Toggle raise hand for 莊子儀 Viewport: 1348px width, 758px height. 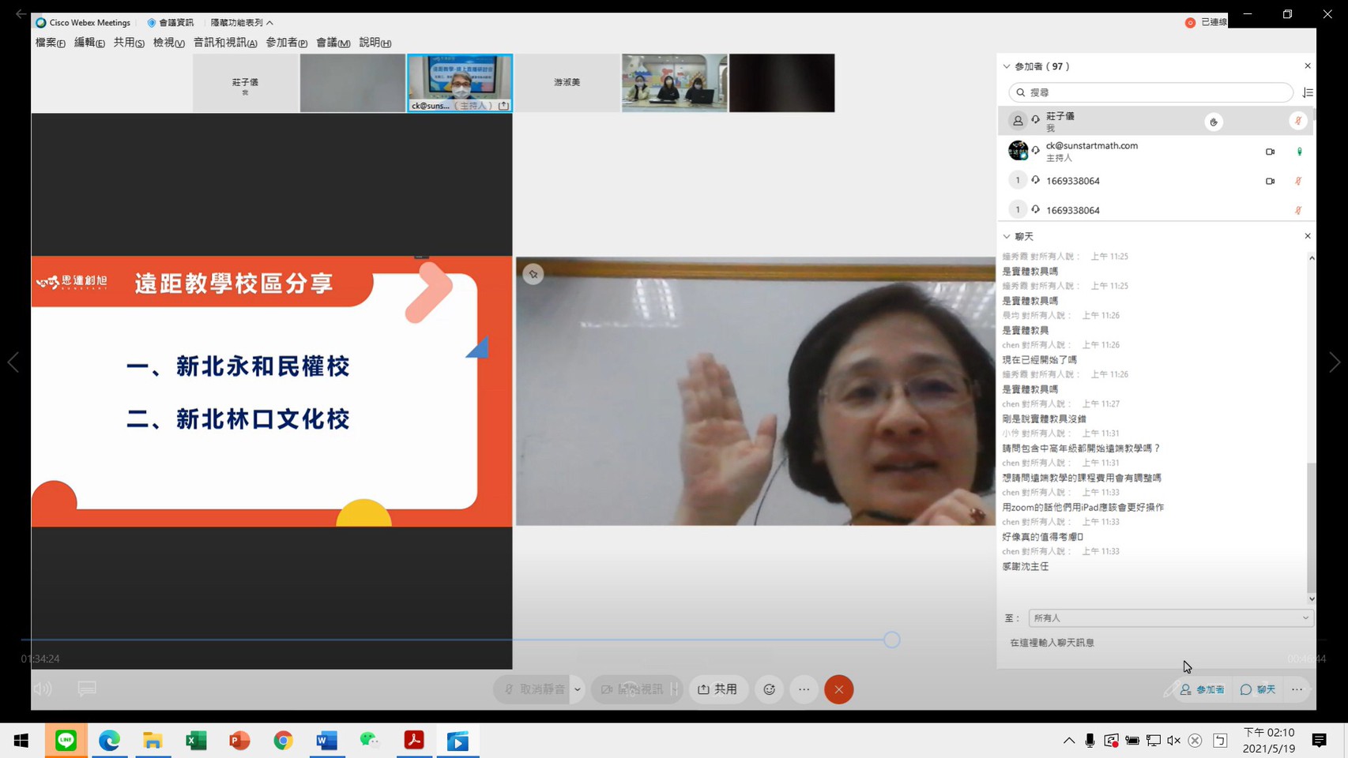click(1214, 122)
